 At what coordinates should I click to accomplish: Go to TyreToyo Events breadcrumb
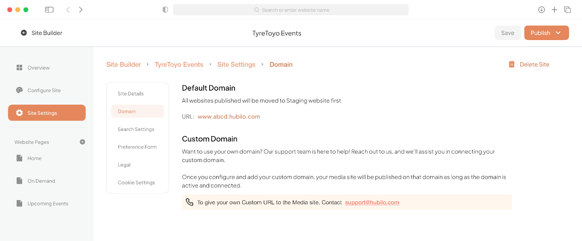[179, 64]
